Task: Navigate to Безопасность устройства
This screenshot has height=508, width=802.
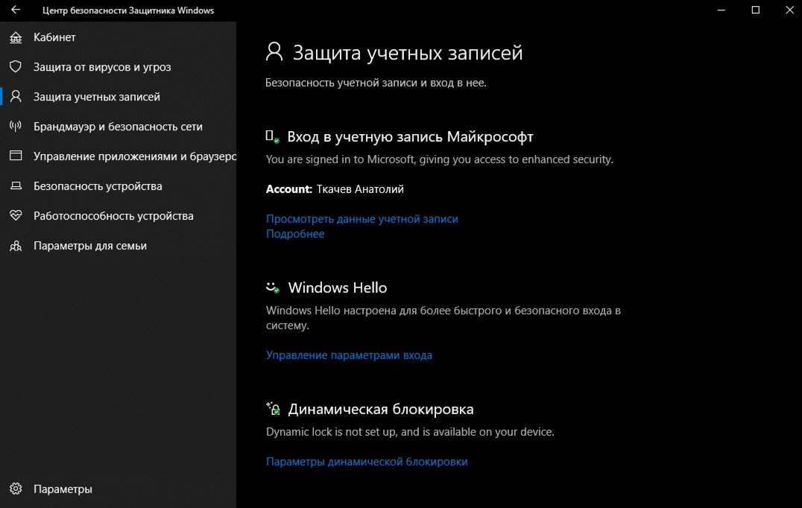Action: 119,186
